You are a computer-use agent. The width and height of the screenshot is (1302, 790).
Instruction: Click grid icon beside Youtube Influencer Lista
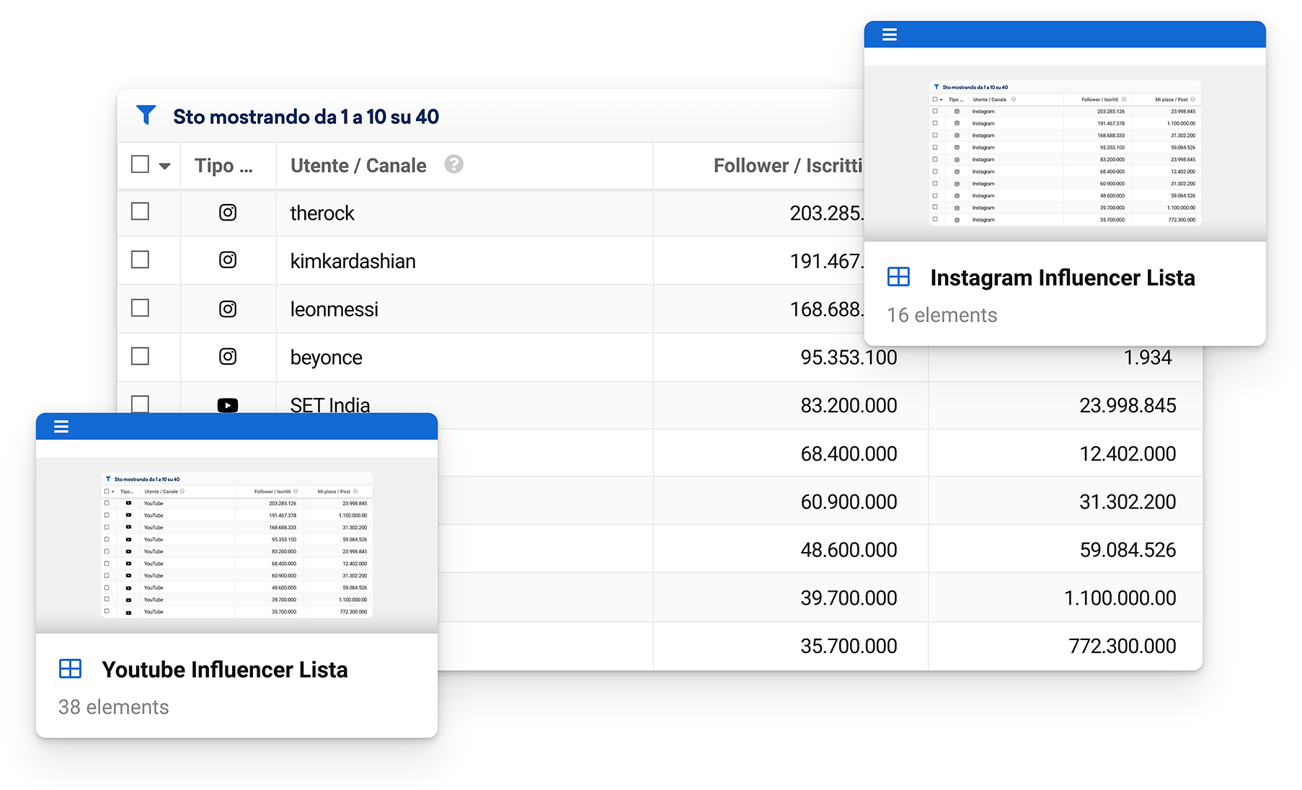70,669
